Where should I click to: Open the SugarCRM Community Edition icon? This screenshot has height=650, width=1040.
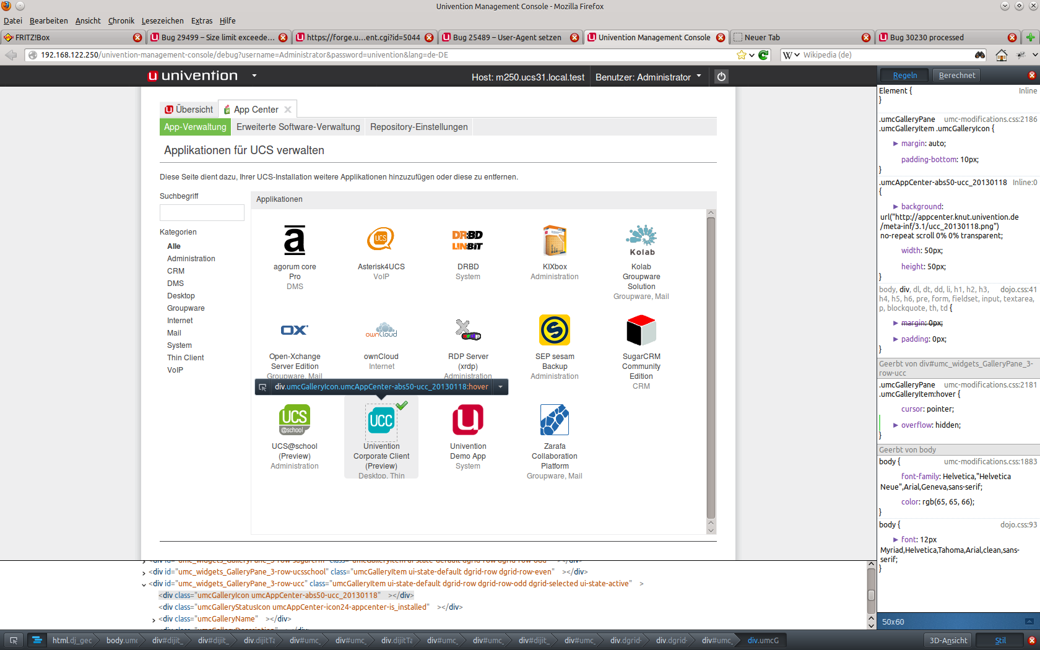[x=641, y=330]
